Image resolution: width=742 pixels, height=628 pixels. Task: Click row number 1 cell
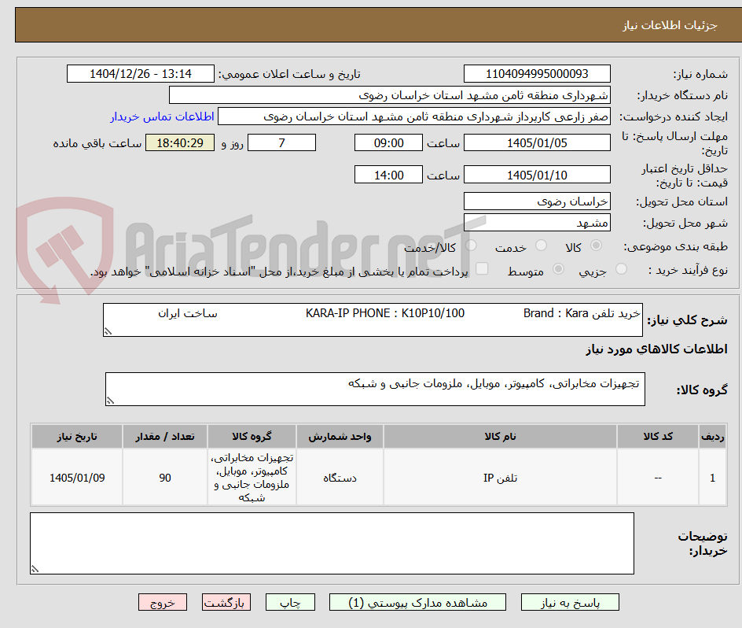tap(713, 478)
